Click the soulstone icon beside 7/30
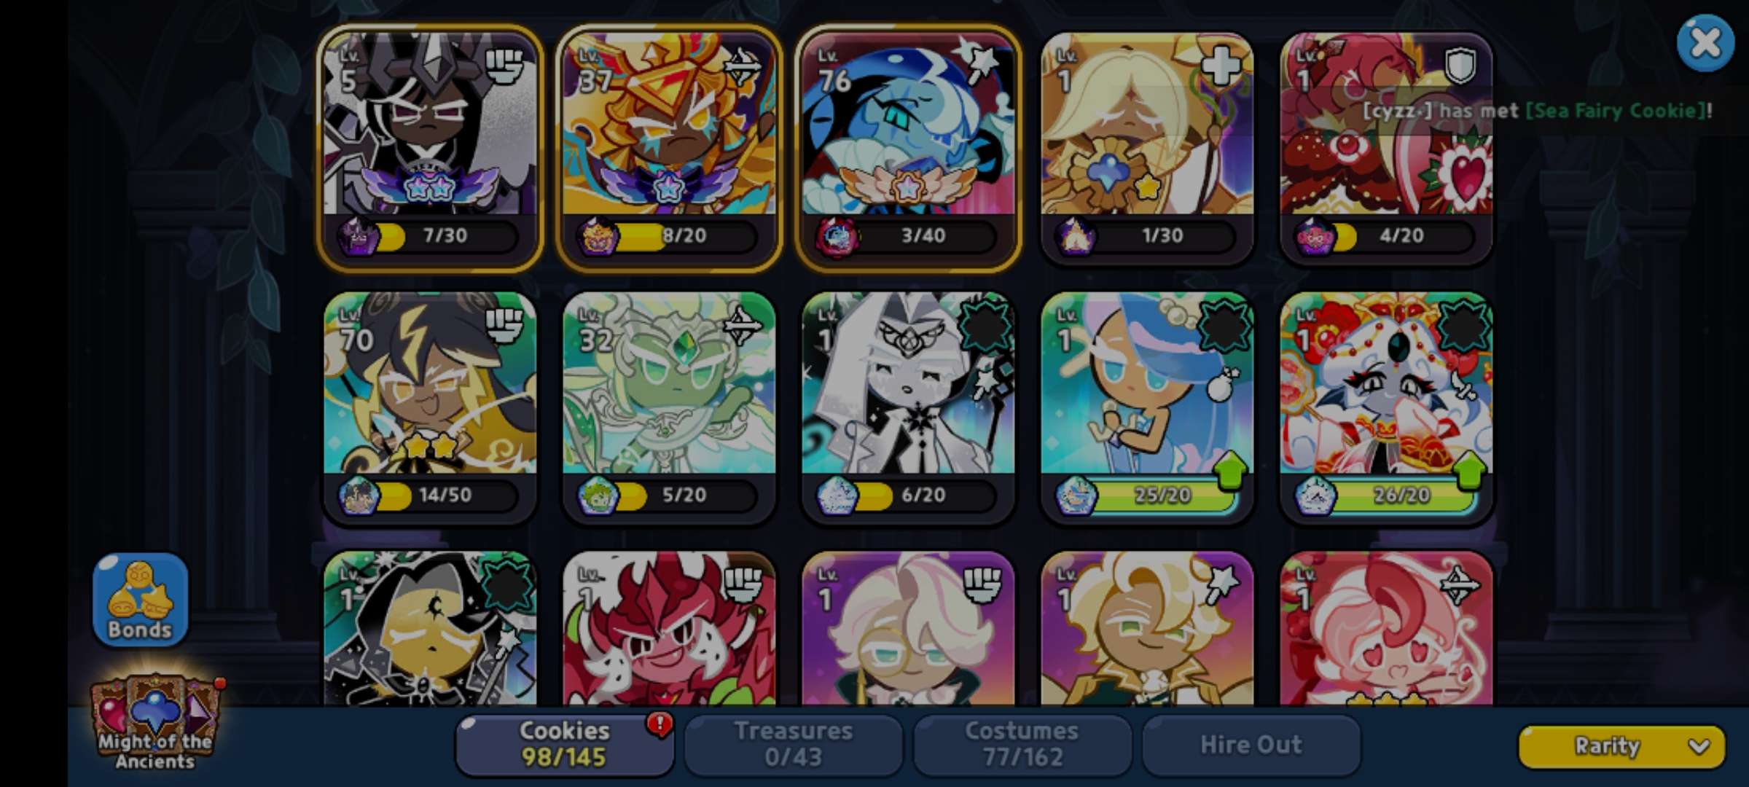Screen dimensions: 1749x787 (358, 236)
